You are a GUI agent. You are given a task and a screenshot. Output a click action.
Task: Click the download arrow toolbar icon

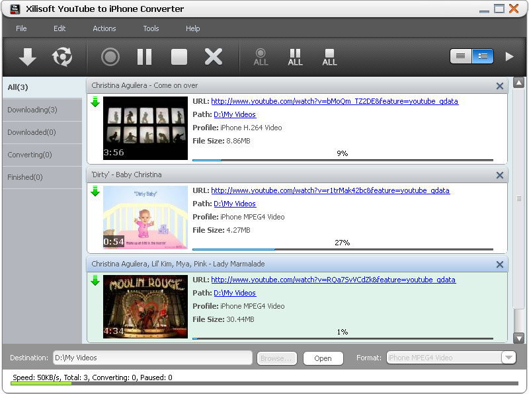click(x=27, y=57)
